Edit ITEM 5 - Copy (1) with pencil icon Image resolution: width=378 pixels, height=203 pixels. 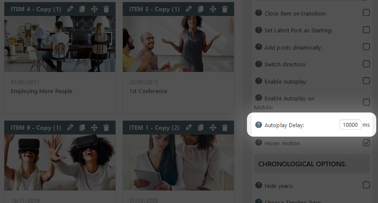pyautogui.click(x=189, y=9)
